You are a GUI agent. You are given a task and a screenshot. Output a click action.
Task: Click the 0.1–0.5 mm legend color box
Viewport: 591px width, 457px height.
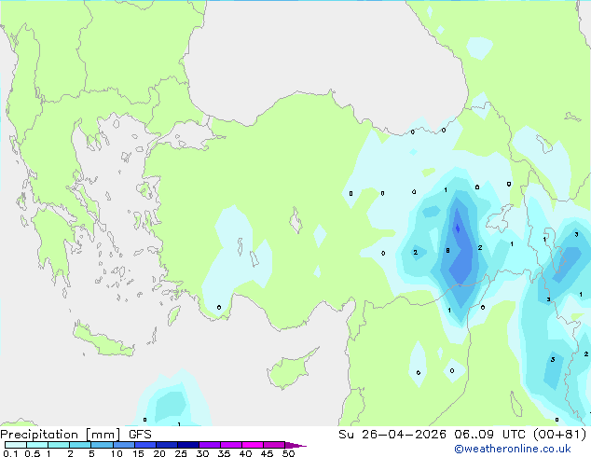16,445
